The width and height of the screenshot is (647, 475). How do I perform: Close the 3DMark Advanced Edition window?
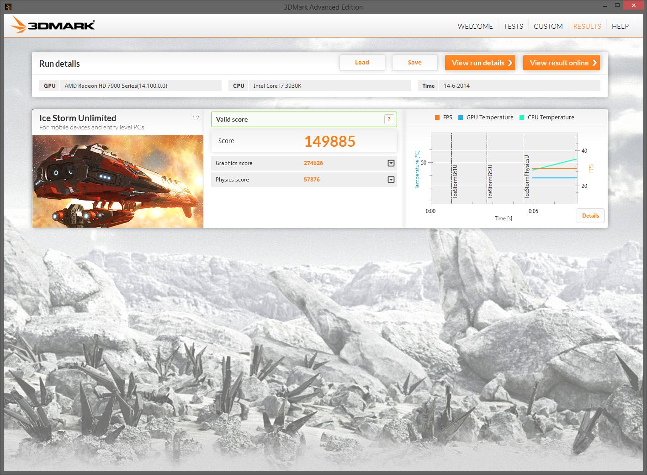633,5
